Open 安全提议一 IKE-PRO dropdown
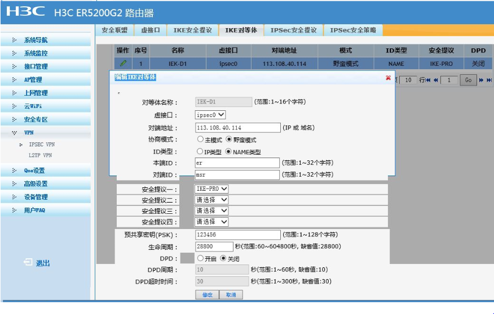This screenshot has height=314, width=494. [x=211, y=189]
